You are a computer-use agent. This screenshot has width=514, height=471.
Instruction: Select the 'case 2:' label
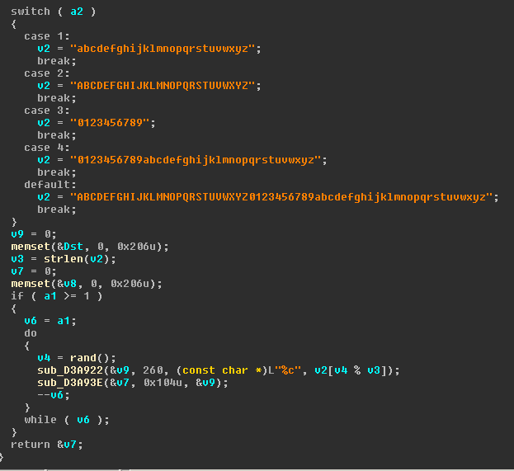(47, 73)
